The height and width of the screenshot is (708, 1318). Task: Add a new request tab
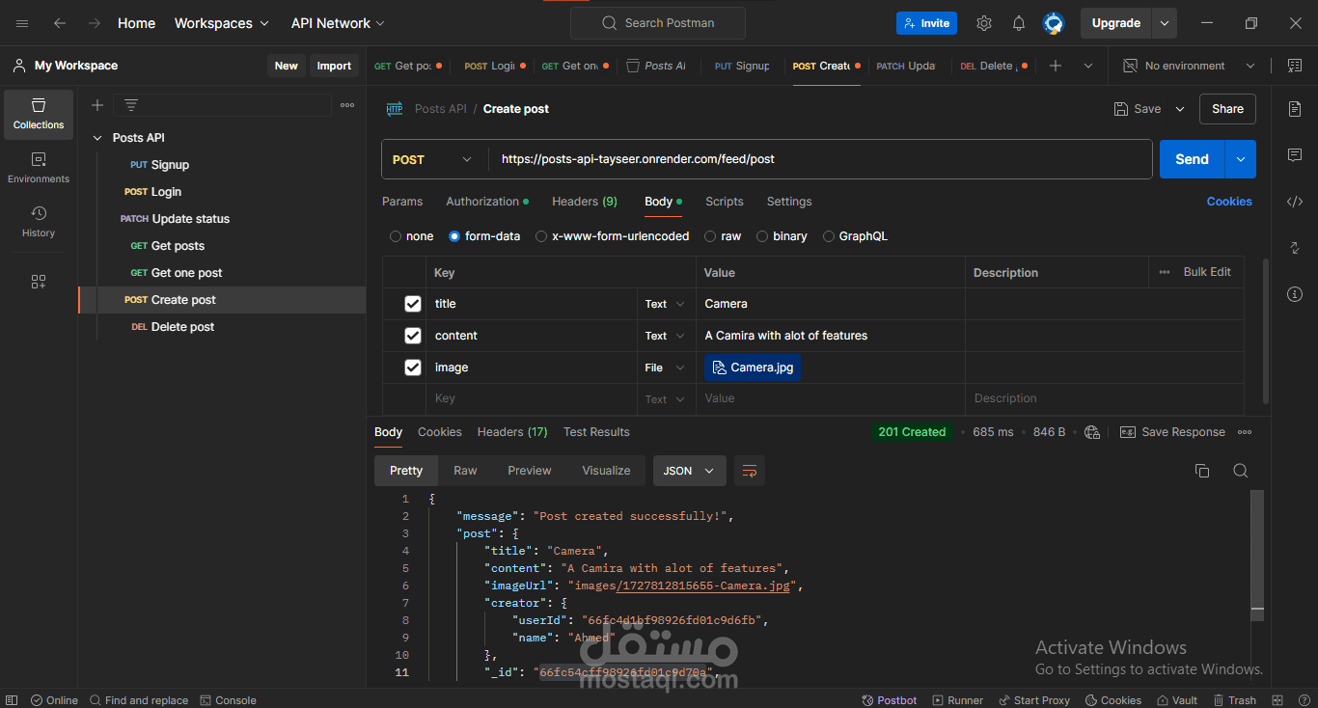pyautogui.click(x=1056, y=66)
